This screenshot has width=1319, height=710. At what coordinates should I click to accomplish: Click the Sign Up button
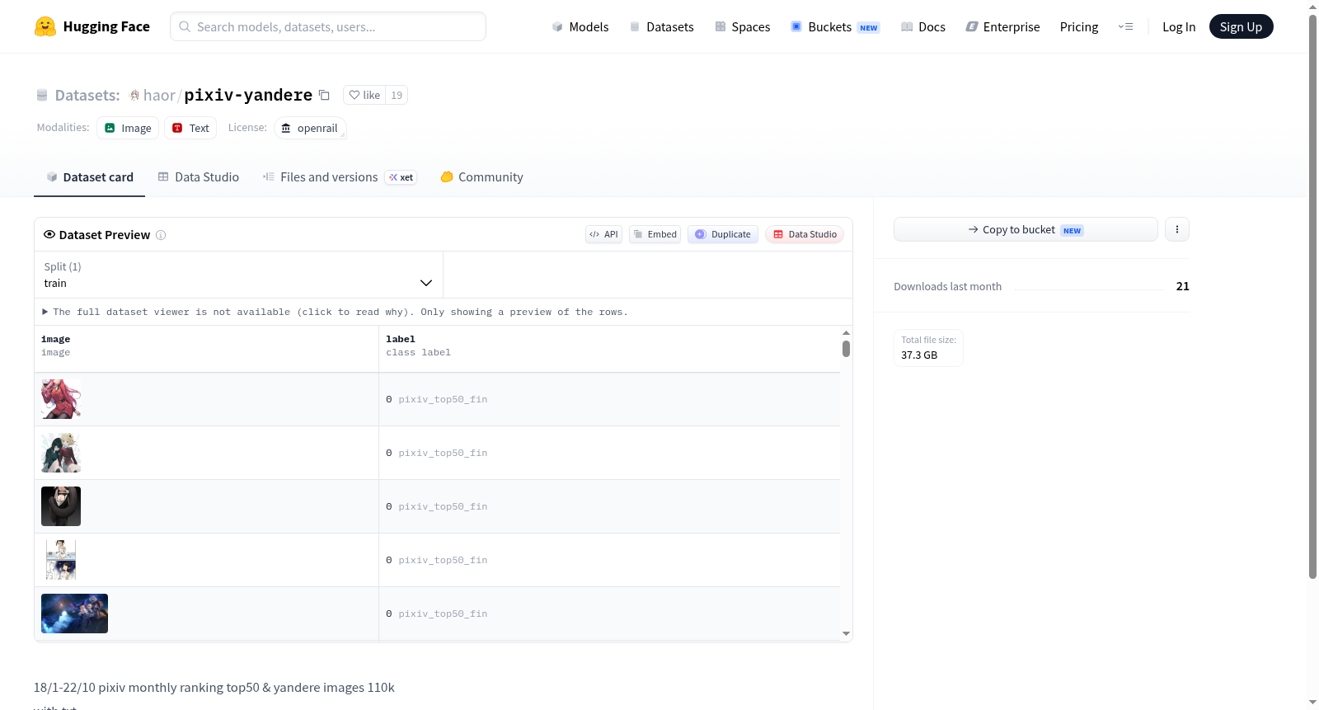coord(1241,26)
